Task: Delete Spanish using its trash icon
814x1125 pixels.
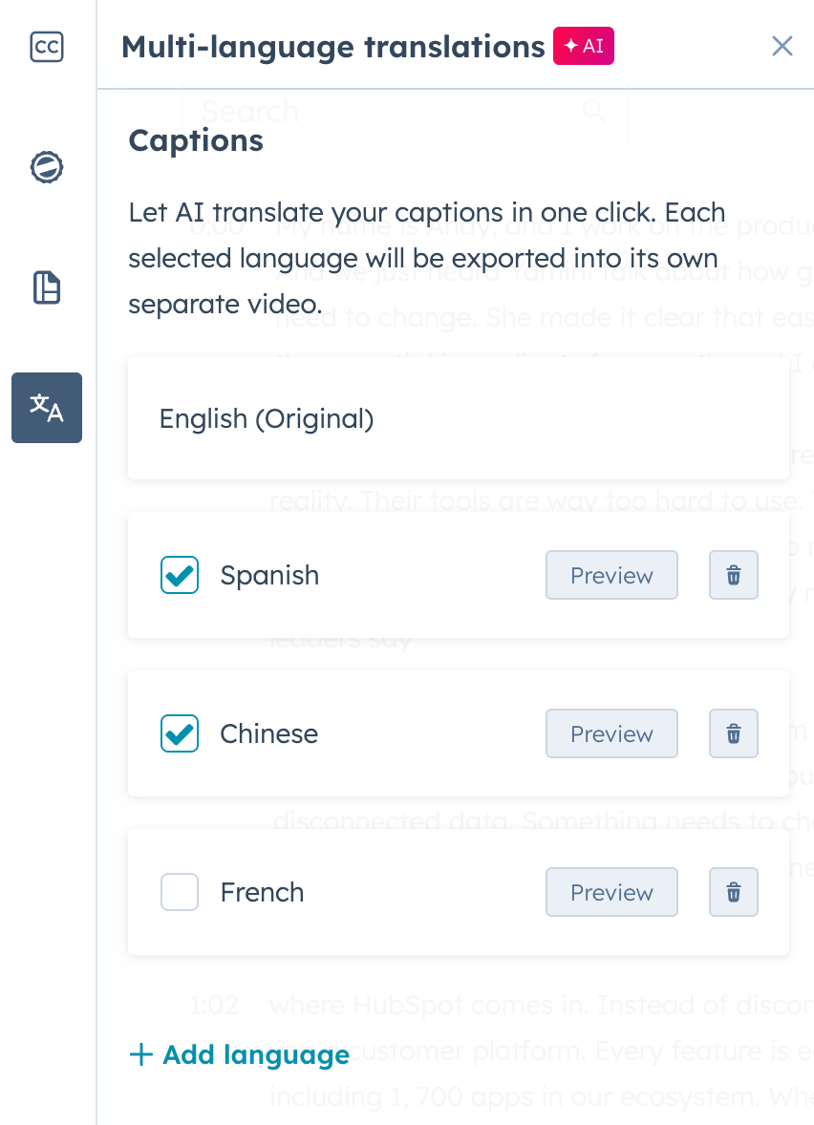Action: click(x=733, y=575)
